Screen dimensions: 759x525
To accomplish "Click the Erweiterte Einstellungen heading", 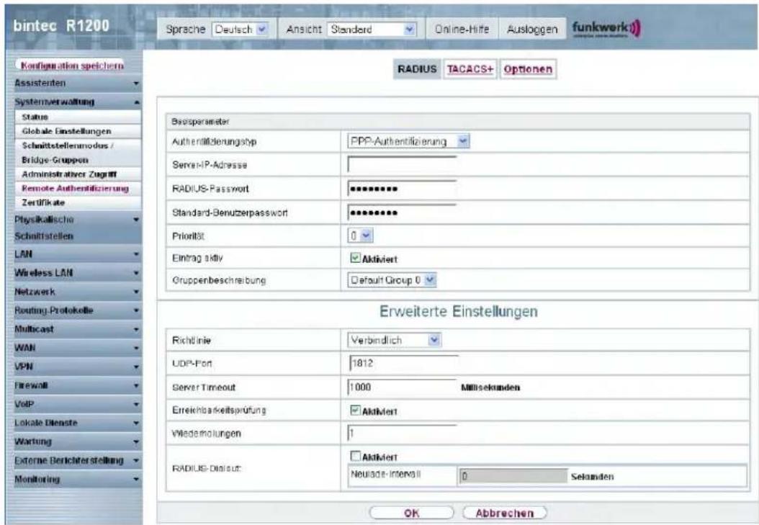I will [x=459, y=311].
